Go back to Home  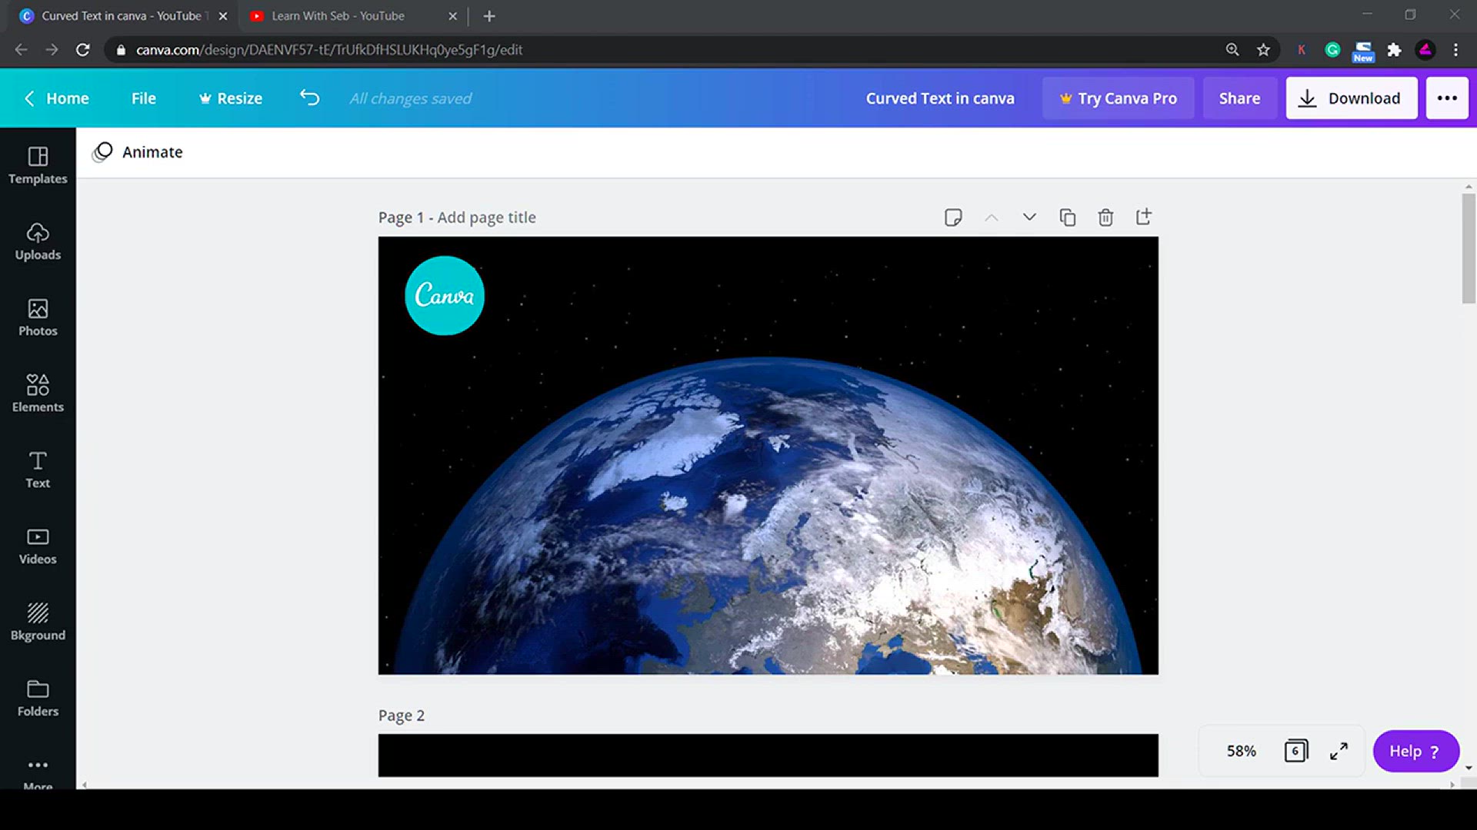[x=56, y=98]
